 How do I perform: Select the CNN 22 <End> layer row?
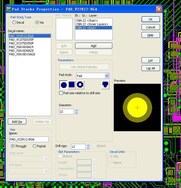coord(94,28)
